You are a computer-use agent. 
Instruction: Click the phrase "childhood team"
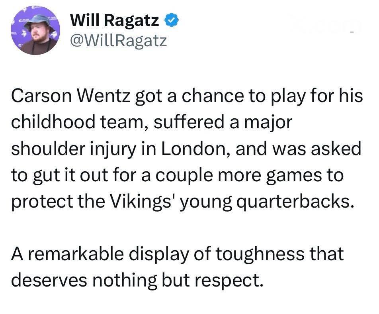coord(74,122)
